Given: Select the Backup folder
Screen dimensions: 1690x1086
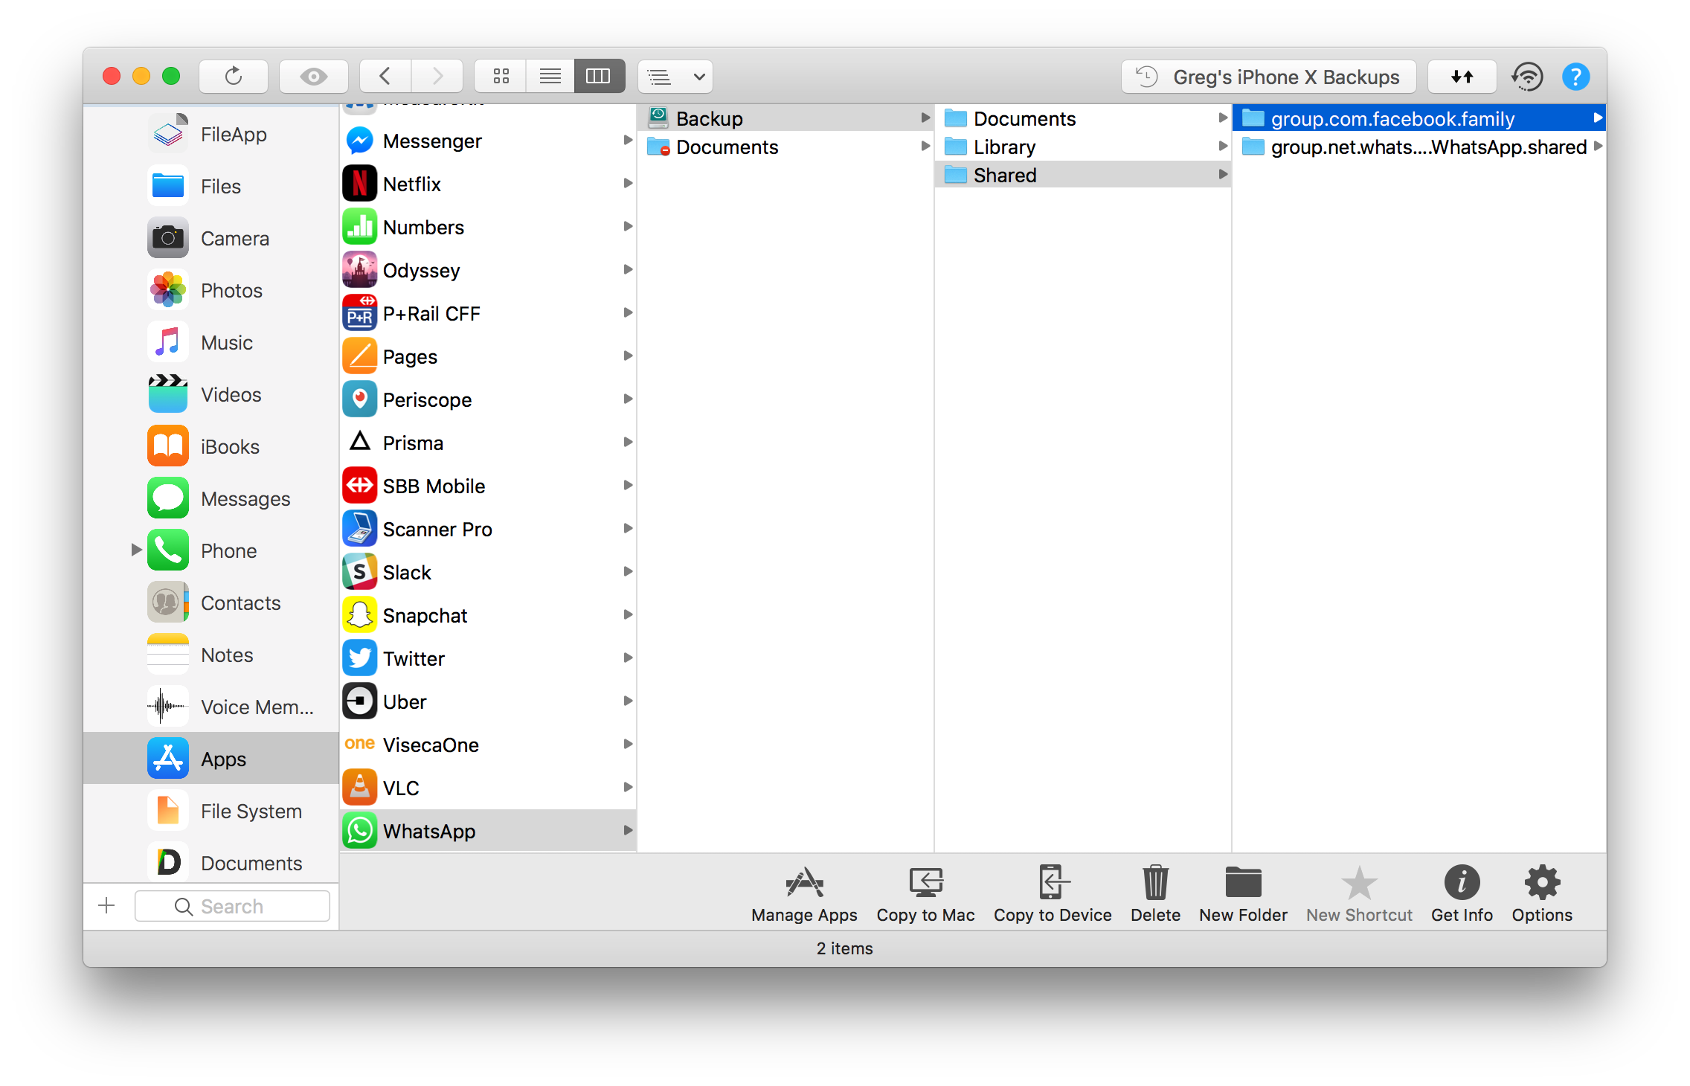Looking at the screenshot, I should [x=785, y=118].
